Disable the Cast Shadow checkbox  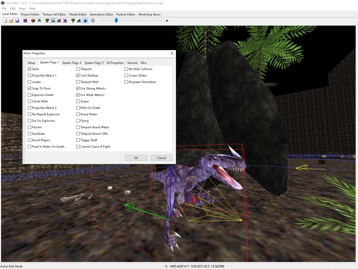pyautogui.click(x=78, y=76)
